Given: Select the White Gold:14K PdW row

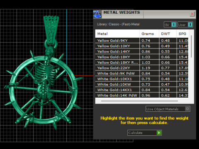Looking at the screenshot, I should (142, 95).
